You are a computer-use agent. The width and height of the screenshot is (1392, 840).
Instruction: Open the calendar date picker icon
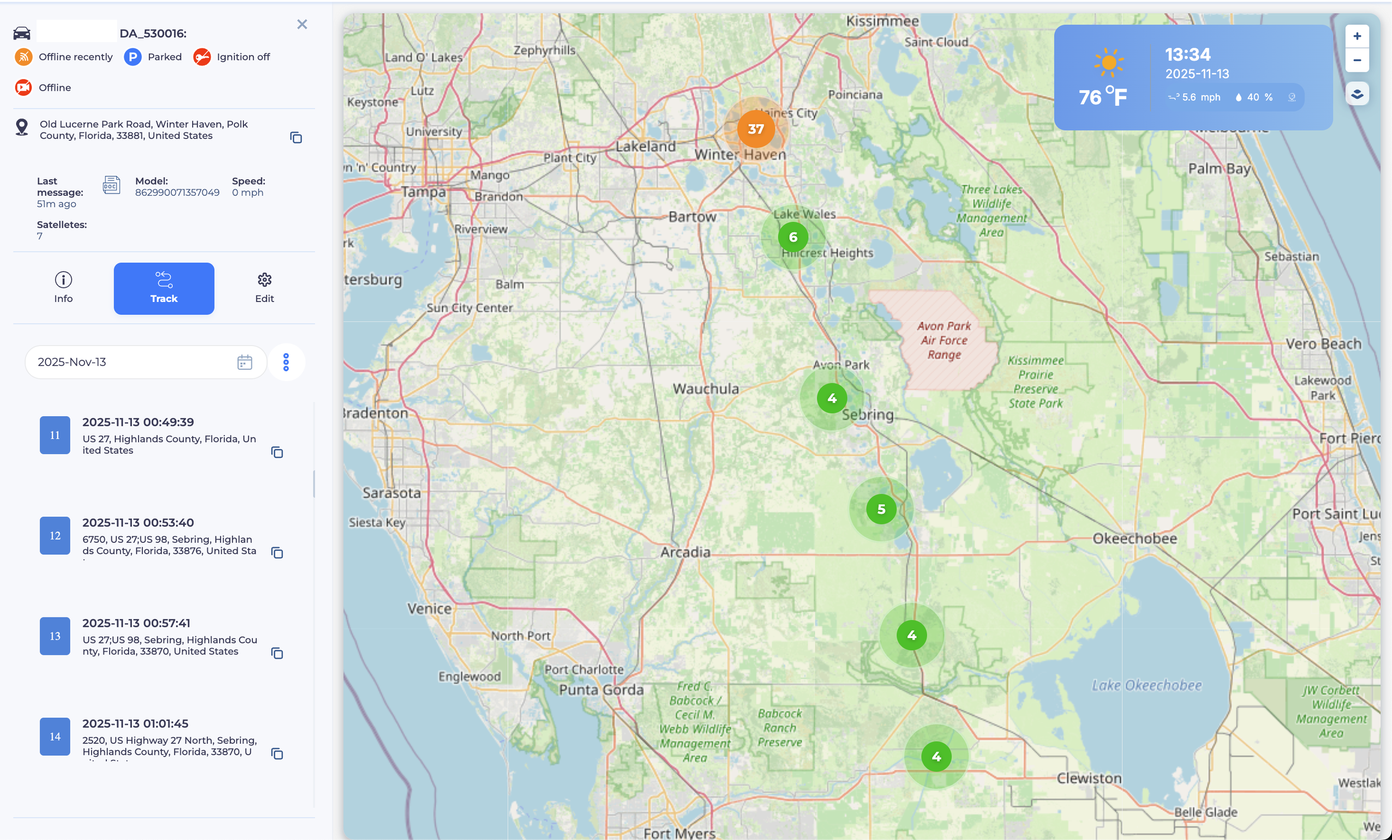[x=244, y=362]
